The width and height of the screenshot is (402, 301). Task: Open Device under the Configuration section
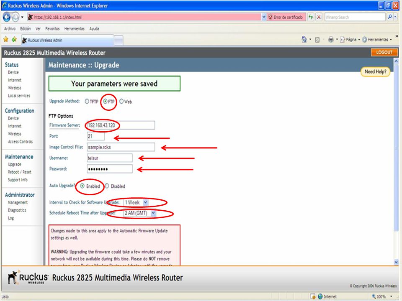tap(13, 118)
